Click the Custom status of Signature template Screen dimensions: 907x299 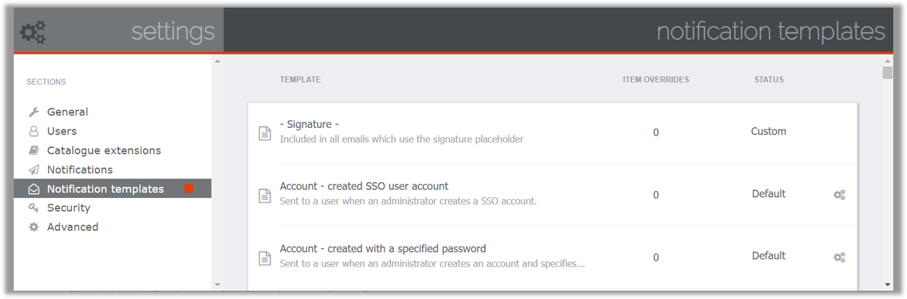[768, 131]
